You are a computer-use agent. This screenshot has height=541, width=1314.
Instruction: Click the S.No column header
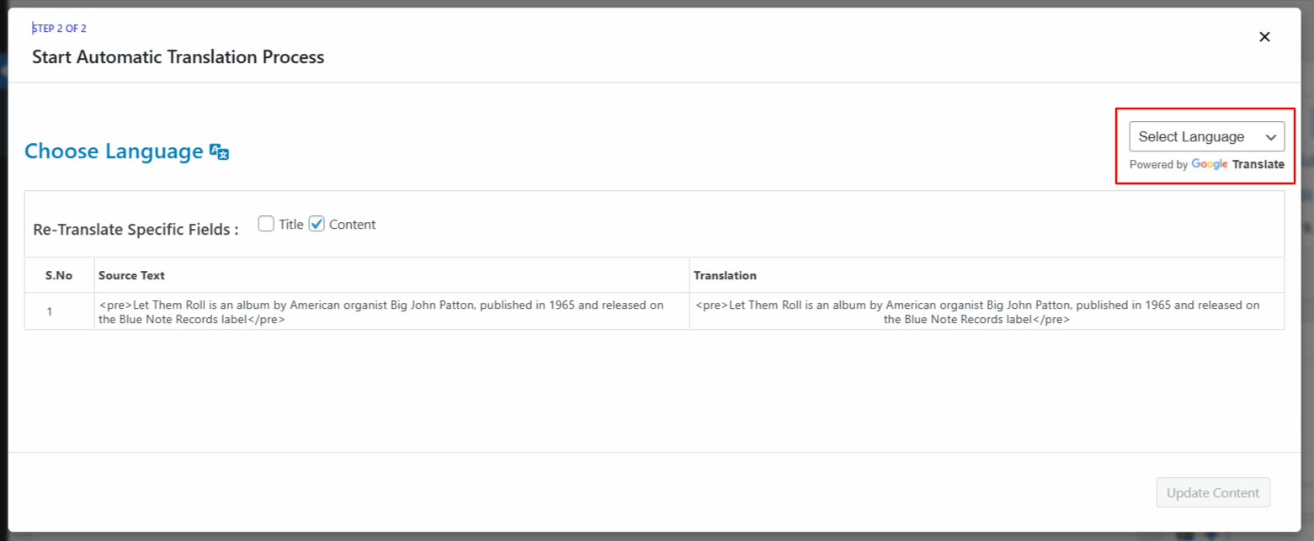pyautogui.click(x=59, y=275)
